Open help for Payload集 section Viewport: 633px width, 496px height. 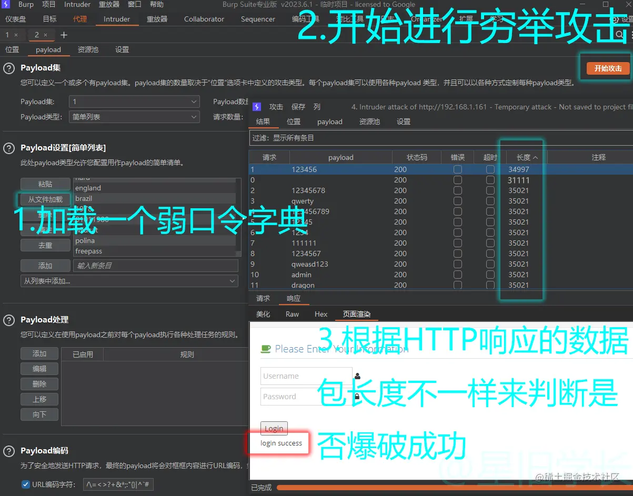(x=9, y=68)
